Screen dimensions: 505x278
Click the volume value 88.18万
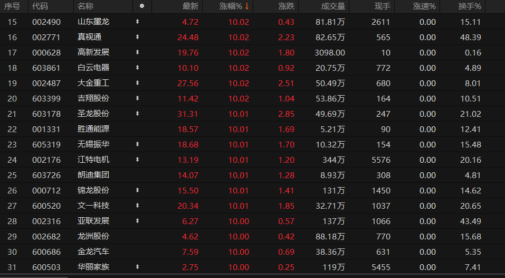click(x=330, y=236)
